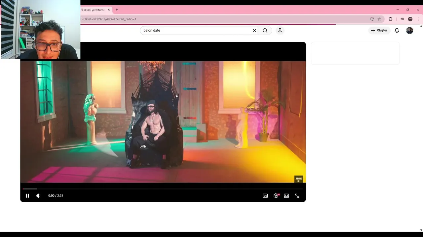
Task: Enter fullscreen with the expand icon
Action: 297,196
